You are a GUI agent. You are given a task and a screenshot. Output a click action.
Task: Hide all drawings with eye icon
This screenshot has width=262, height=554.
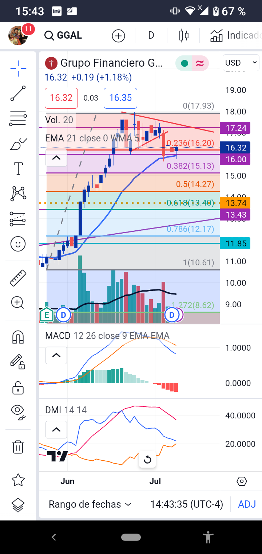18,411
